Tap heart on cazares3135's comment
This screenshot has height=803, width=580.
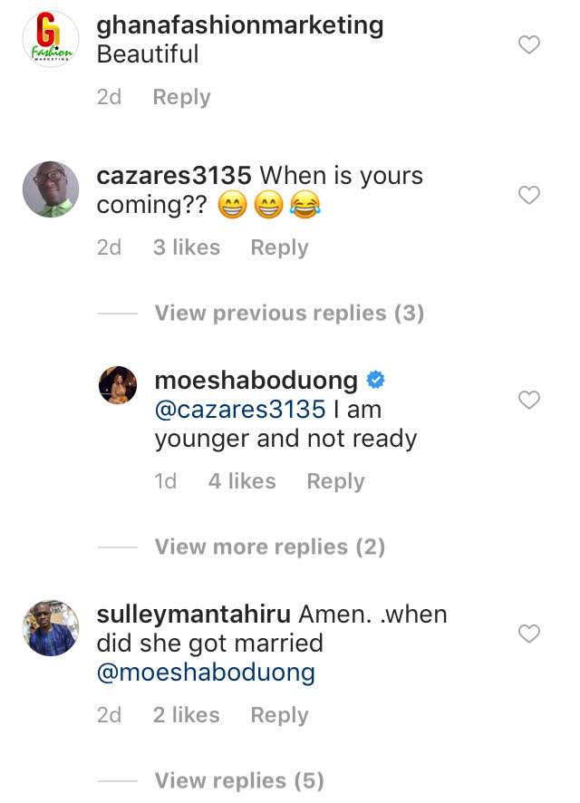tap(528, 195)
